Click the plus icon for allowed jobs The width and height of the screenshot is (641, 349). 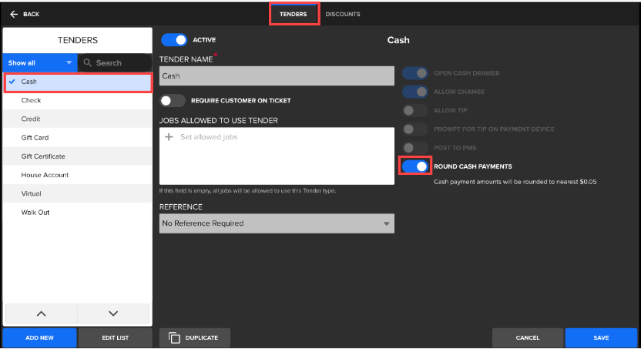(169, 137)
